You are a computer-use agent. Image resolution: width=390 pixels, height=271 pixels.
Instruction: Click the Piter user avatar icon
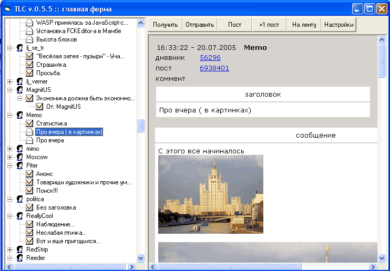point(19,165)
